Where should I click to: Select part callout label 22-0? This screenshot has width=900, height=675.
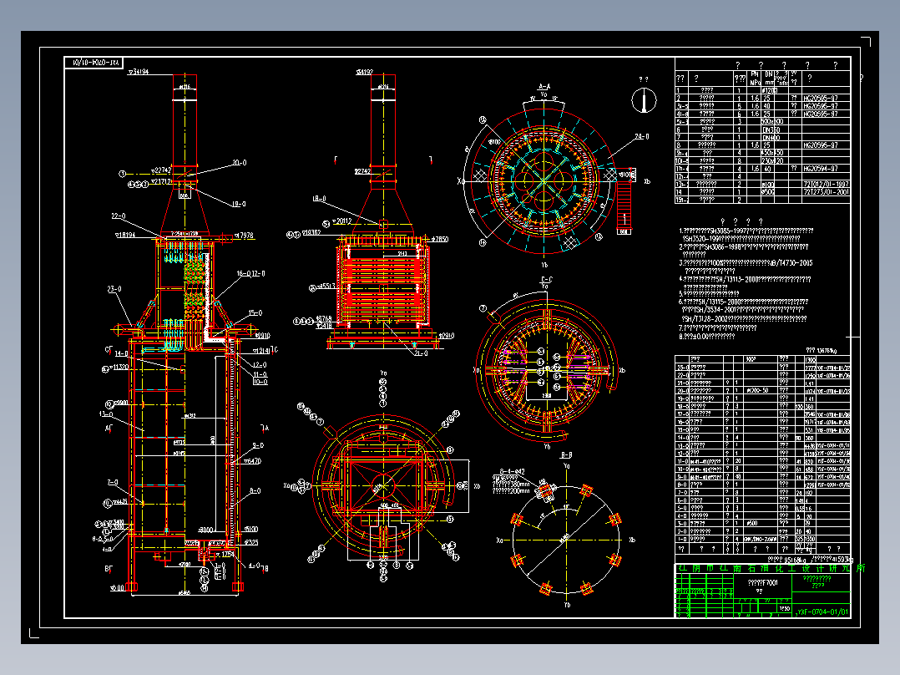click(x=119, y=216)
